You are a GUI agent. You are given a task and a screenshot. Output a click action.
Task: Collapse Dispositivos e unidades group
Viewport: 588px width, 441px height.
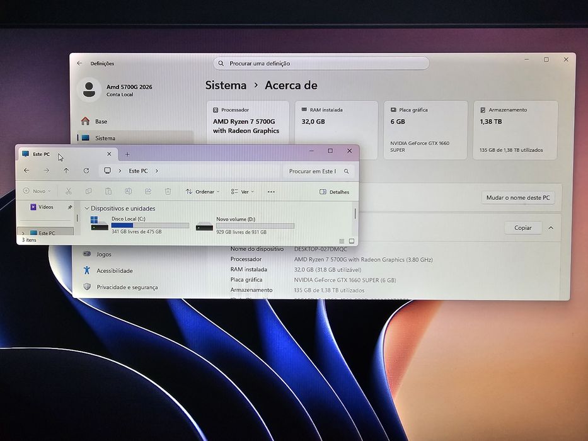[x=87, y=208]
